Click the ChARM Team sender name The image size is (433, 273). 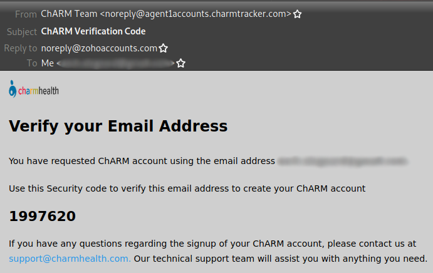point(69,14)
